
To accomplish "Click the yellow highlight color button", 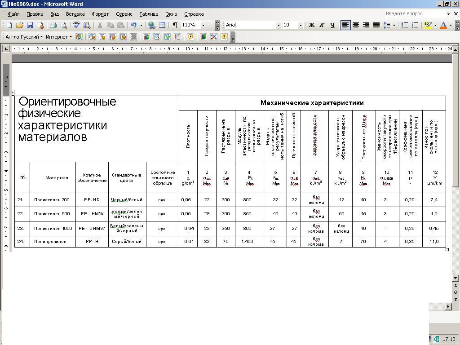I will click(x=428, y=25).
